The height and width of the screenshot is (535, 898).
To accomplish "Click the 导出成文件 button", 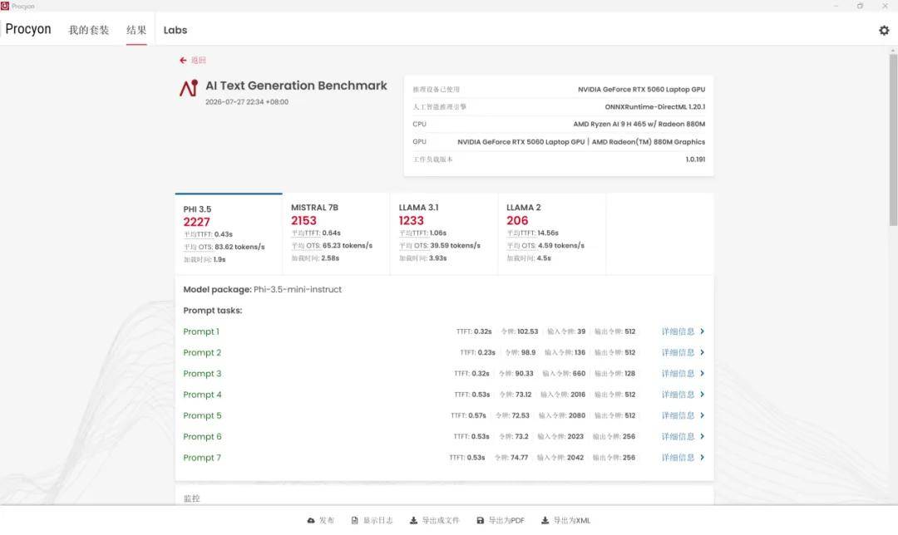I will (x=435, y=521).
